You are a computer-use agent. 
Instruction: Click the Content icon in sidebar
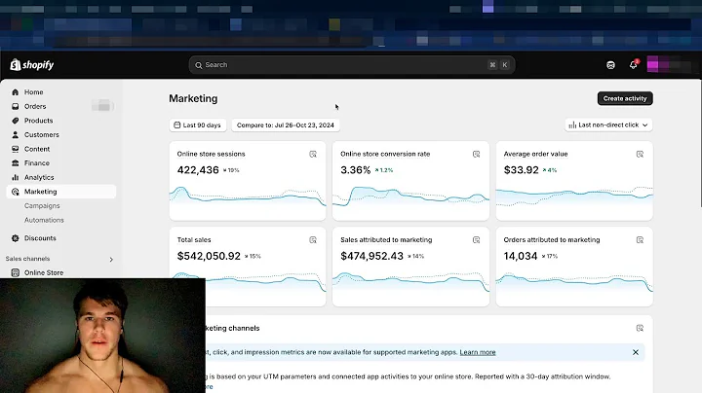coord(16,149)
